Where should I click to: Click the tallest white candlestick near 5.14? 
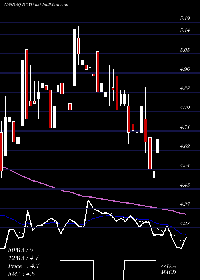74,57
